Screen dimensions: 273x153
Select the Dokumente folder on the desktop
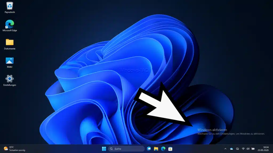click(x=10, y=44)
